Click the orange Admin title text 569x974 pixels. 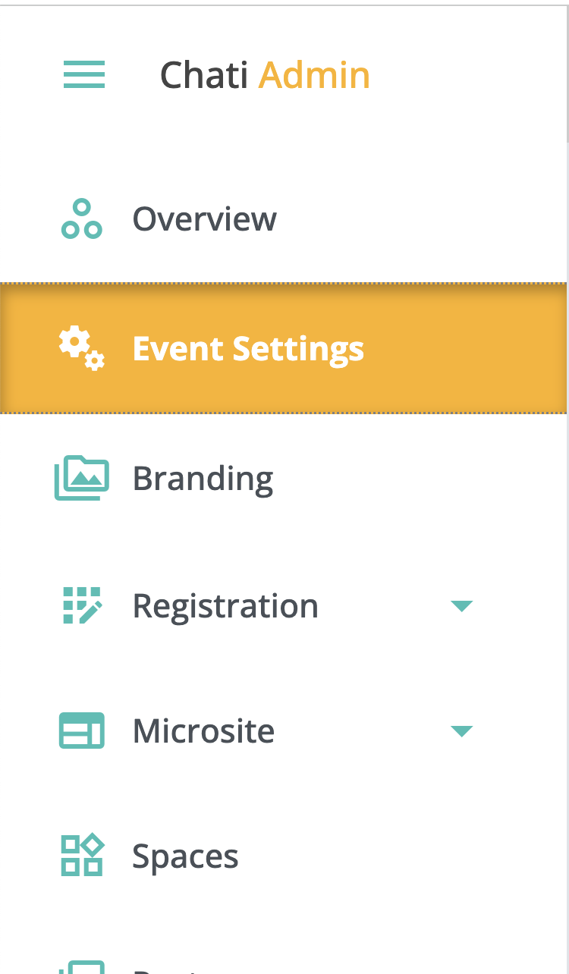click(314, 75)
